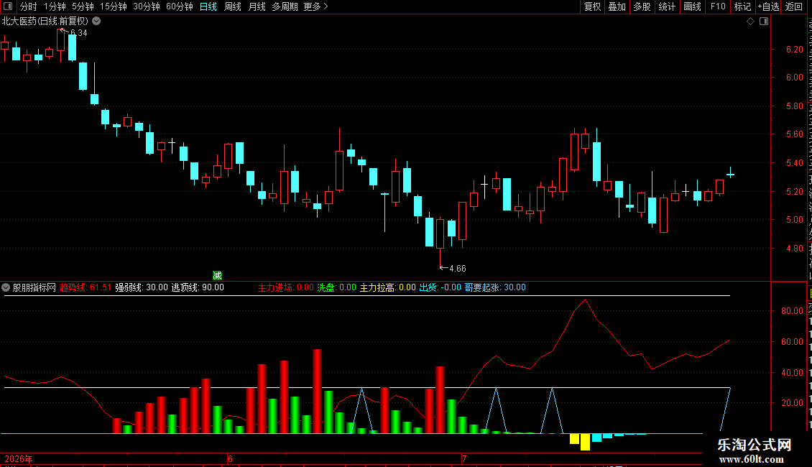Click the latest candlestick near 5.30

tap(730, 175)
